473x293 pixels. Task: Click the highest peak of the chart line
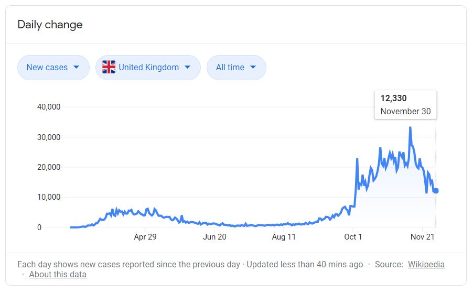pos(410,127)
